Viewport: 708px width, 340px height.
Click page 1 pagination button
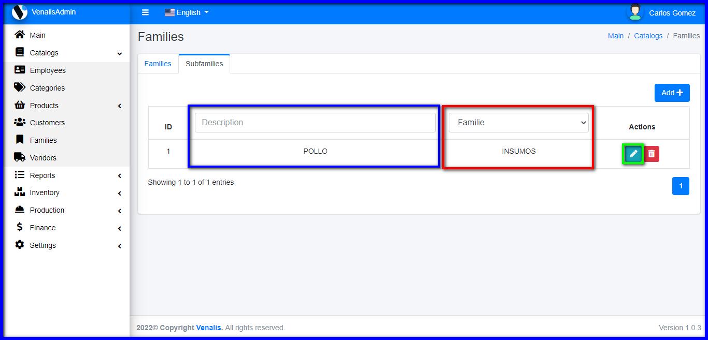(x=681, y=186)
